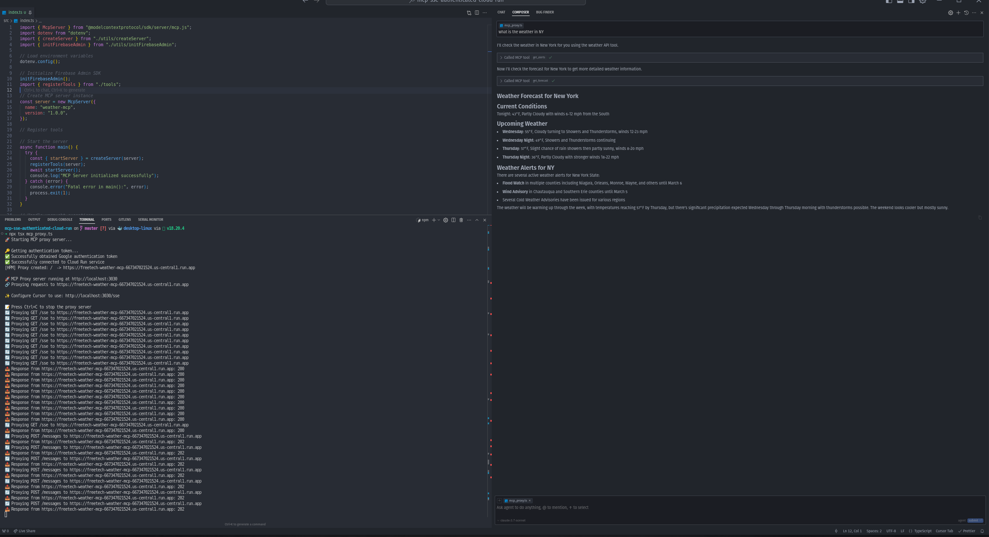
Task: Start a new composer with the plus icon
Action: coord(958,13)
